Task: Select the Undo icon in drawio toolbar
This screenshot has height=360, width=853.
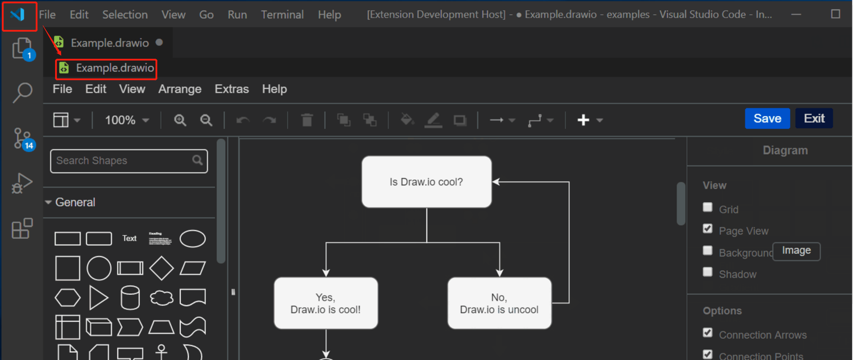Action: (242, 119)
